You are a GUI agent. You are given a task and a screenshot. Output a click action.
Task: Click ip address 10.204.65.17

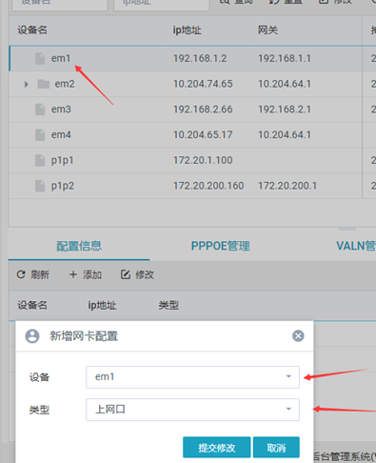pyautogui.click(x=203, y=134)
